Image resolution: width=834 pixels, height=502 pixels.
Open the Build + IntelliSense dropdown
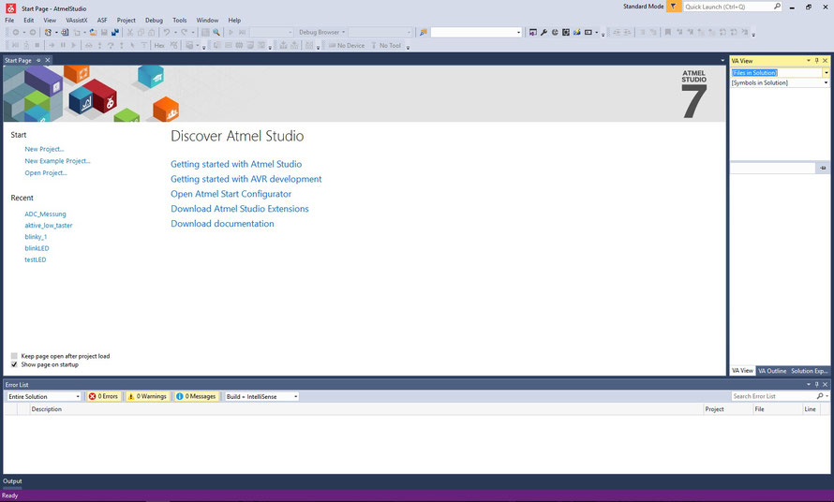[296, 397]
